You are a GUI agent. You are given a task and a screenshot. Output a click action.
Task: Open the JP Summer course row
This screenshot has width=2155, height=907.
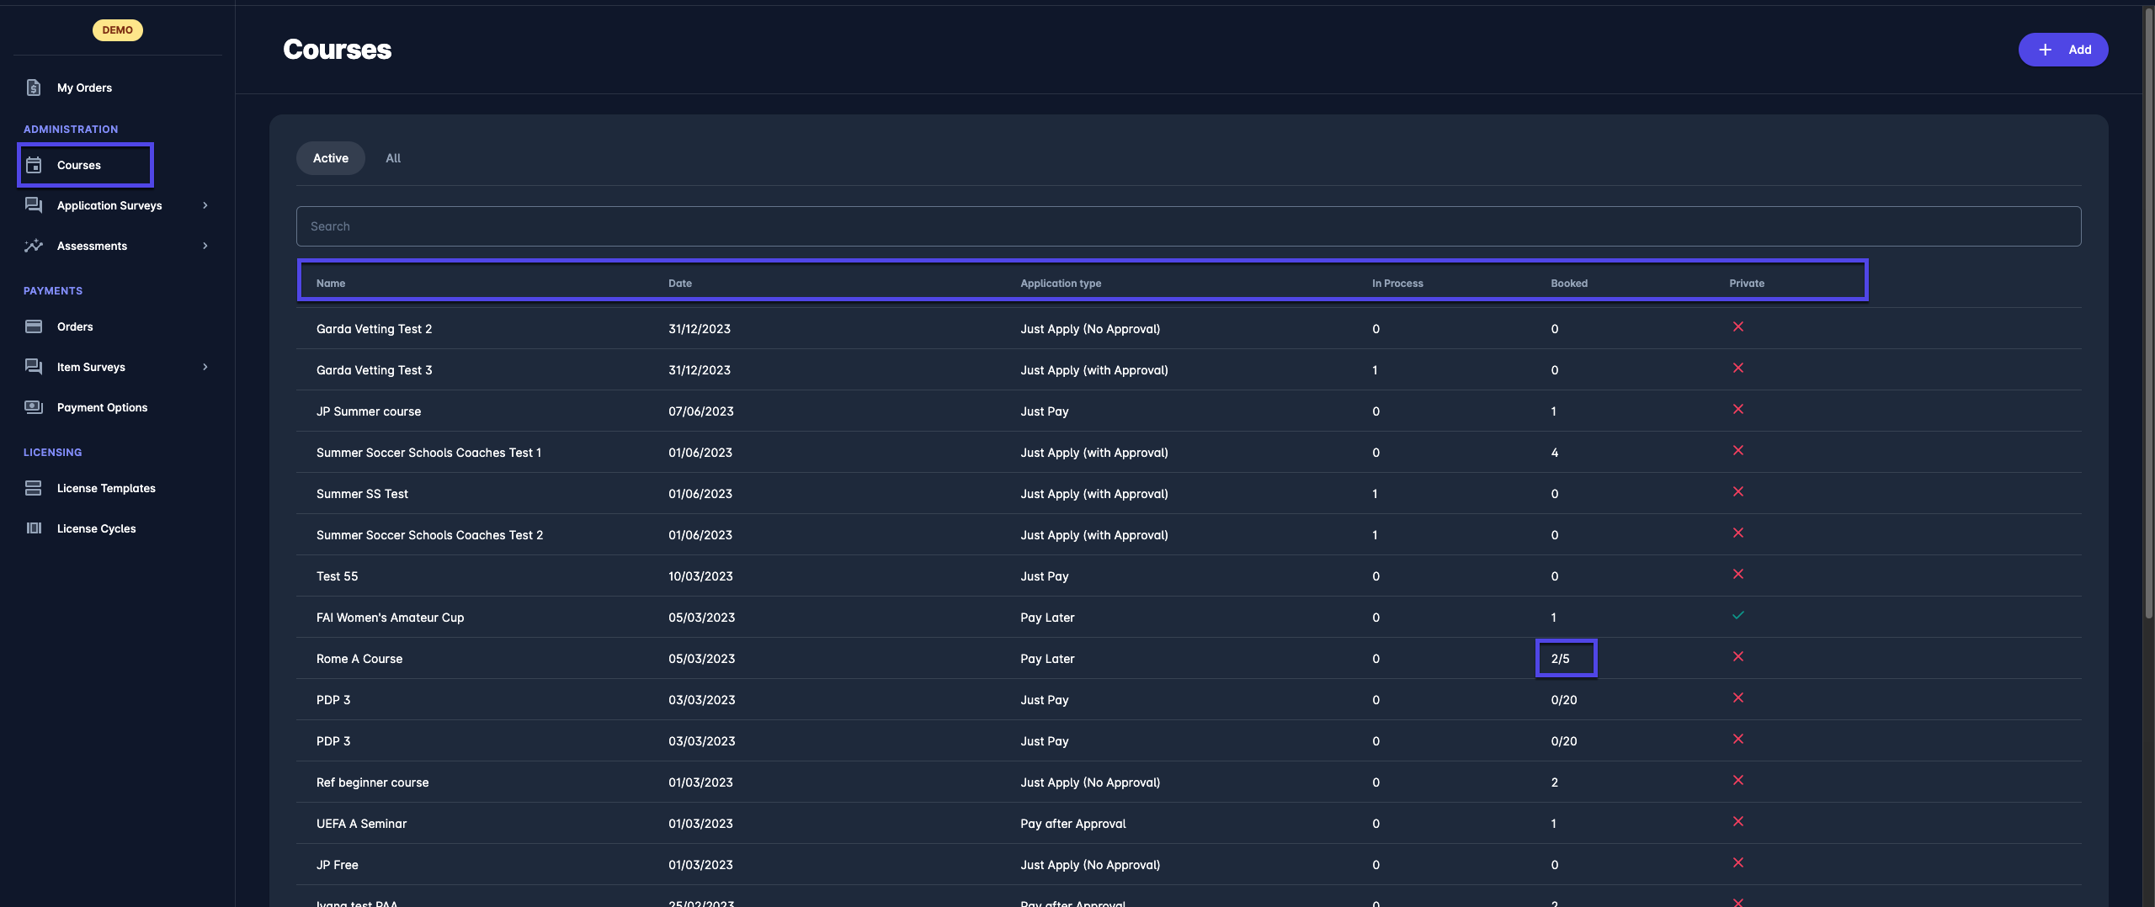(x=369, y=411)
